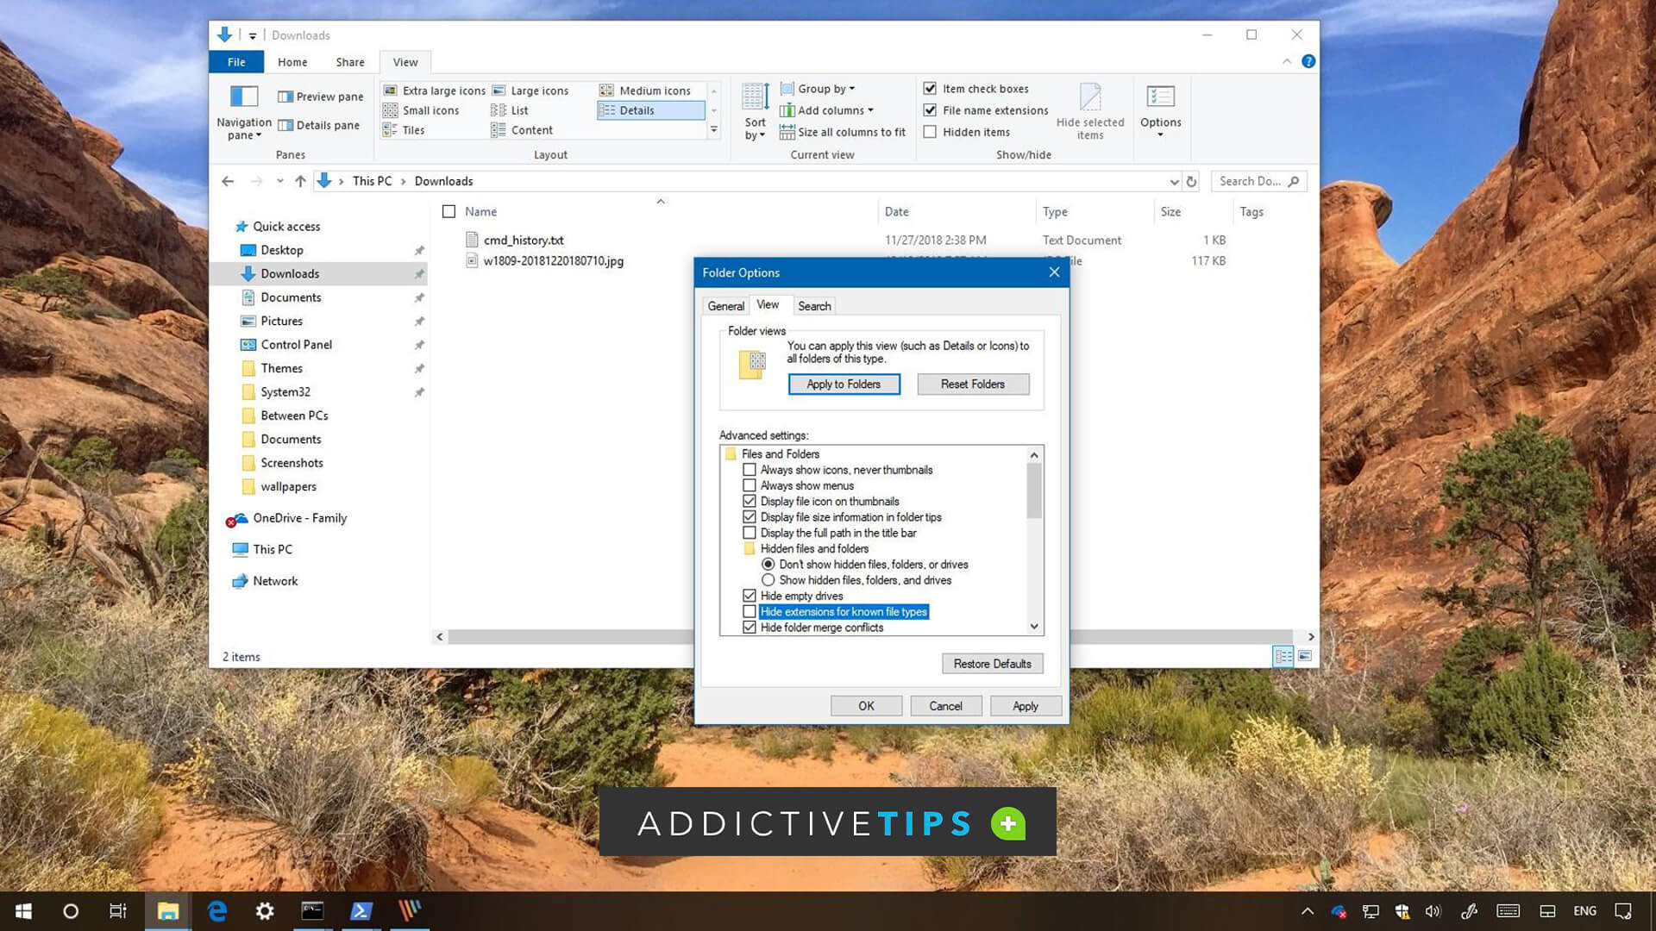Click the Sort by icon

point(755,97)
